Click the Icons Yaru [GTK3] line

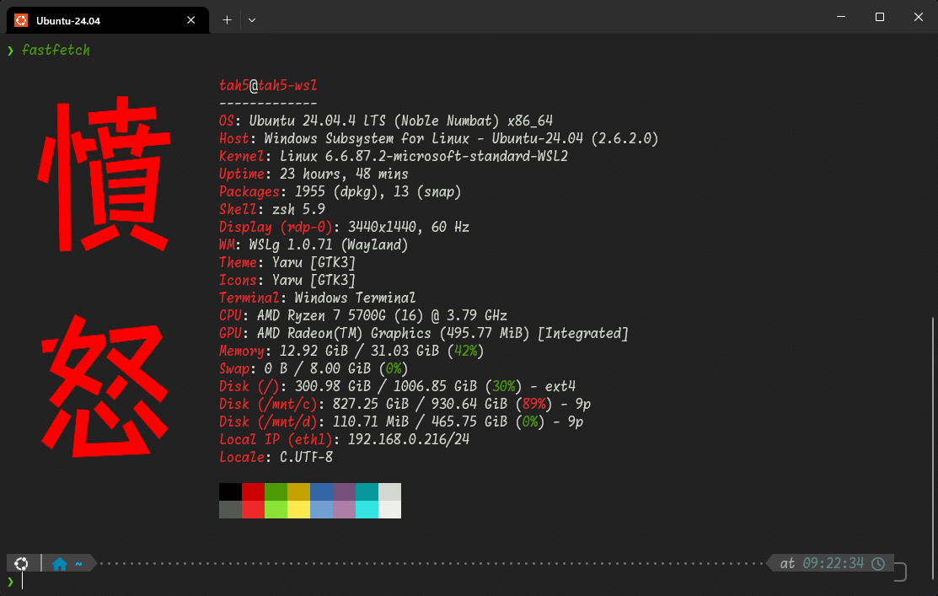[287, 280]
